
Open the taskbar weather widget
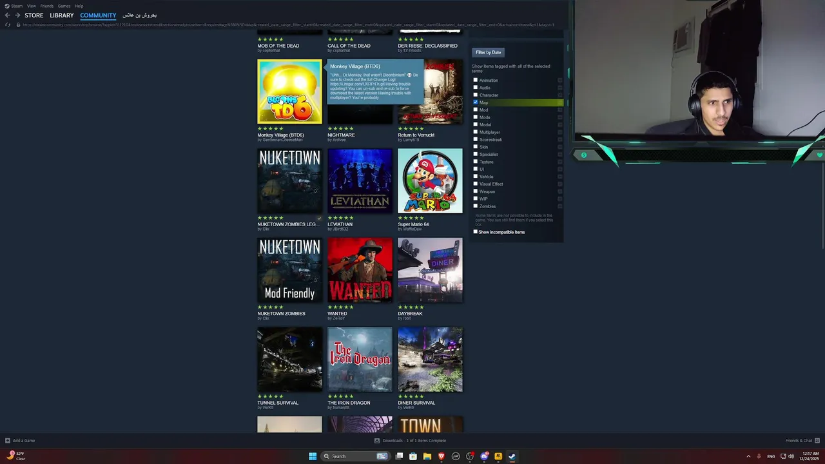(15, 456)
